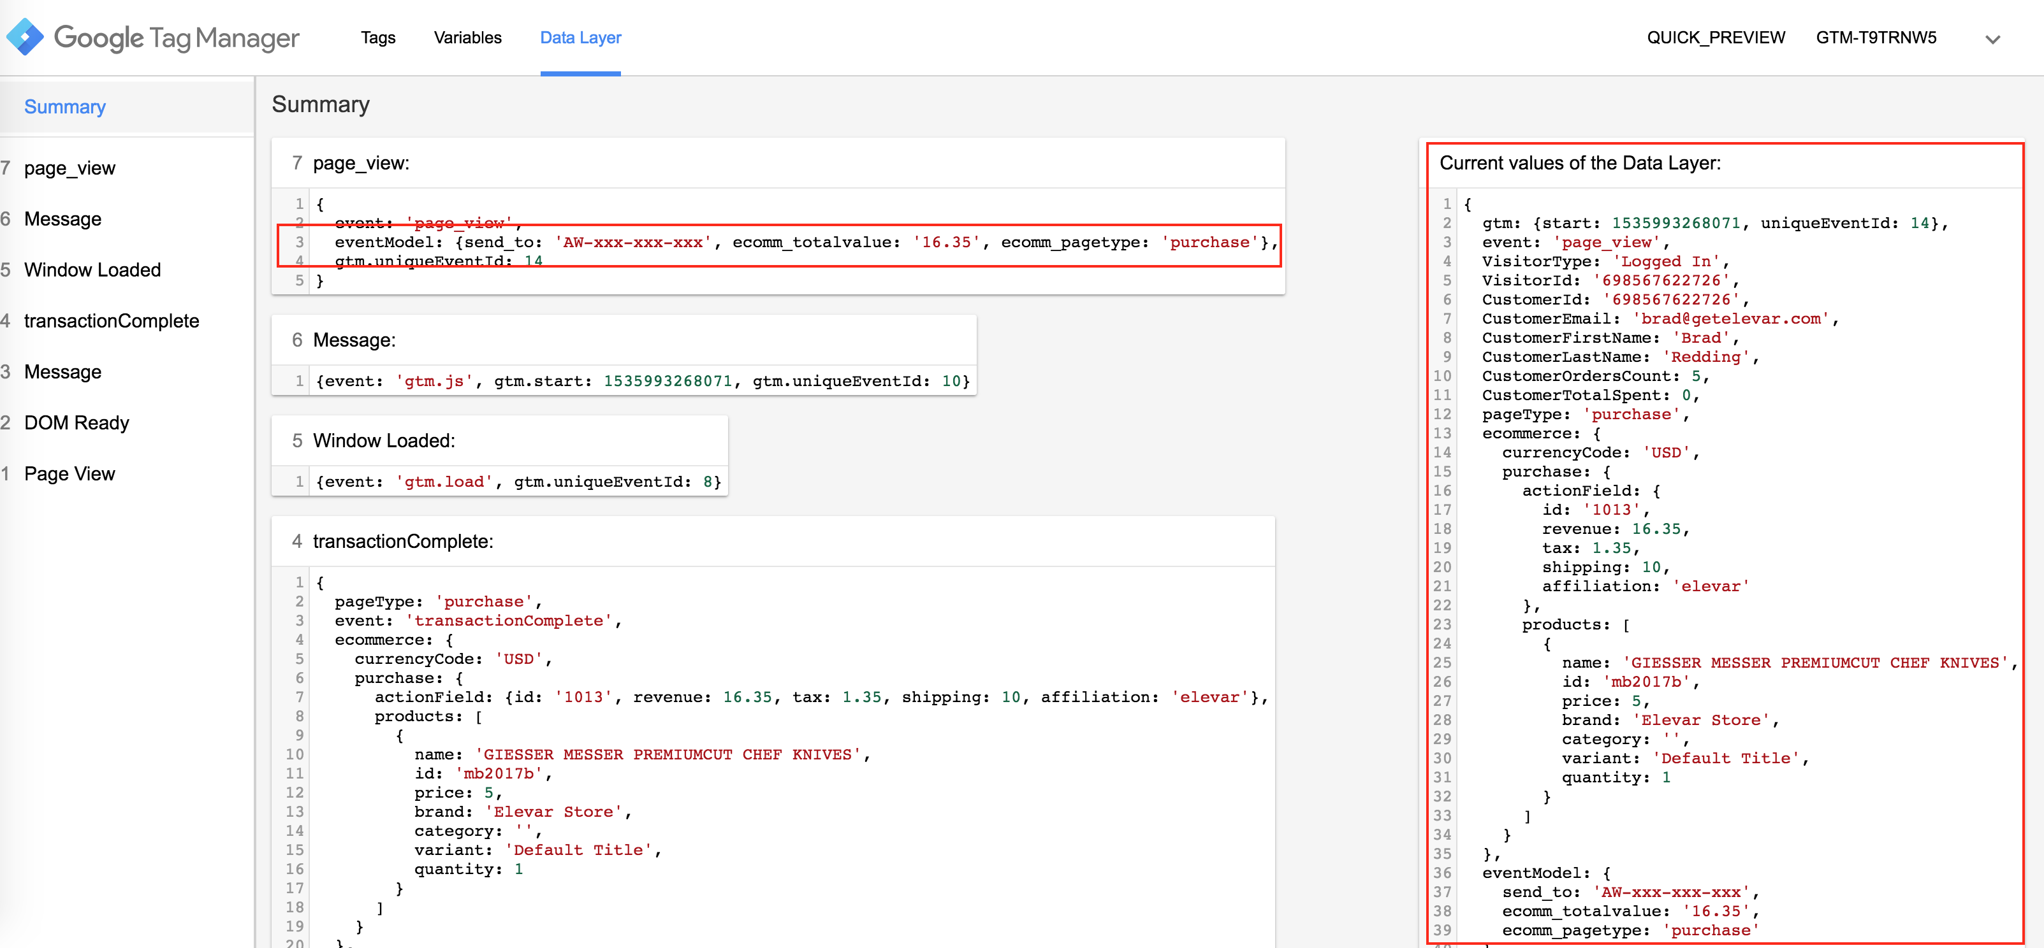Select transactionComplete event in sidebar
This screenshot has width=2044, height=948.
111,321
